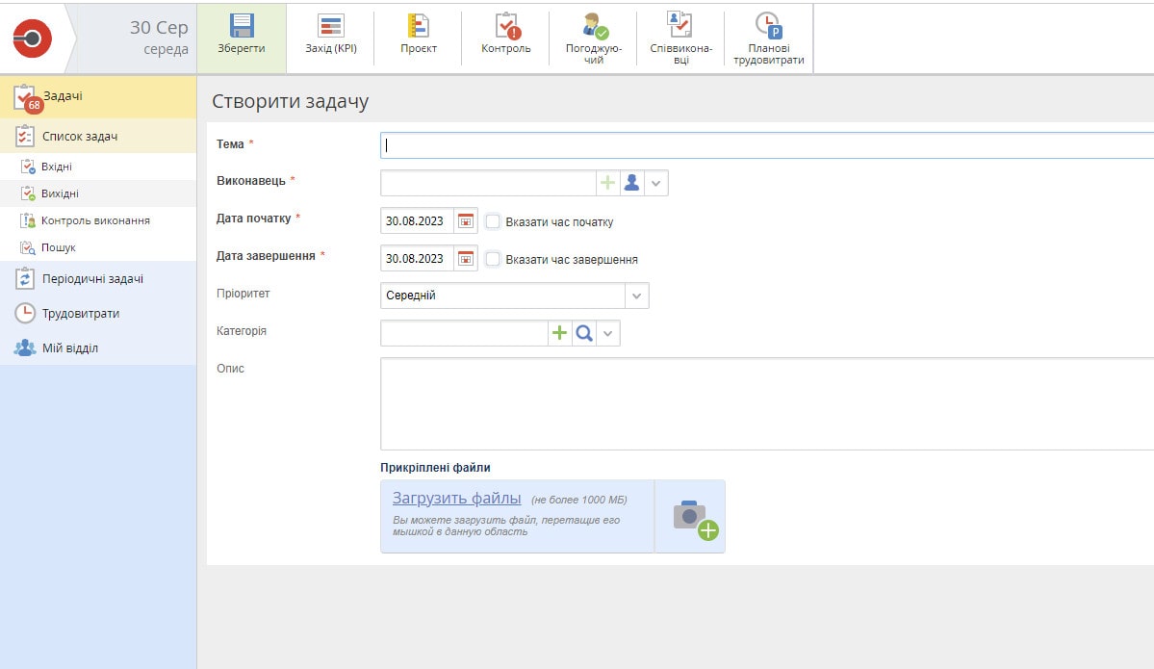Tick the Вказати час завершення checkbox
The width and height of the screenshot is (1154, 669).
point(493,259)
